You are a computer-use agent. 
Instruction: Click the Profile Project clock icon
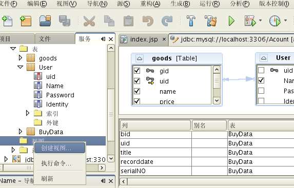(275, 21)
